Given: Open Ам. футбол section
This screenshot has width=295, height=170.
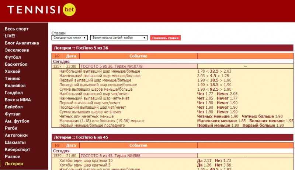Looking at the screenshot, I should pyautogui.click(x=17, y=121).
